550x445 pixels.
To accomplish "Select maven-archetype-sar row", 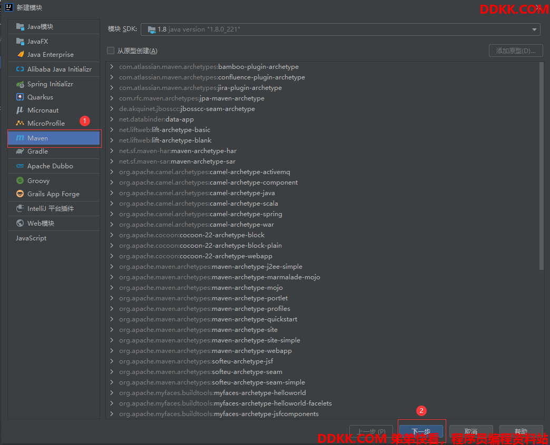I will [x=322, y=161].
